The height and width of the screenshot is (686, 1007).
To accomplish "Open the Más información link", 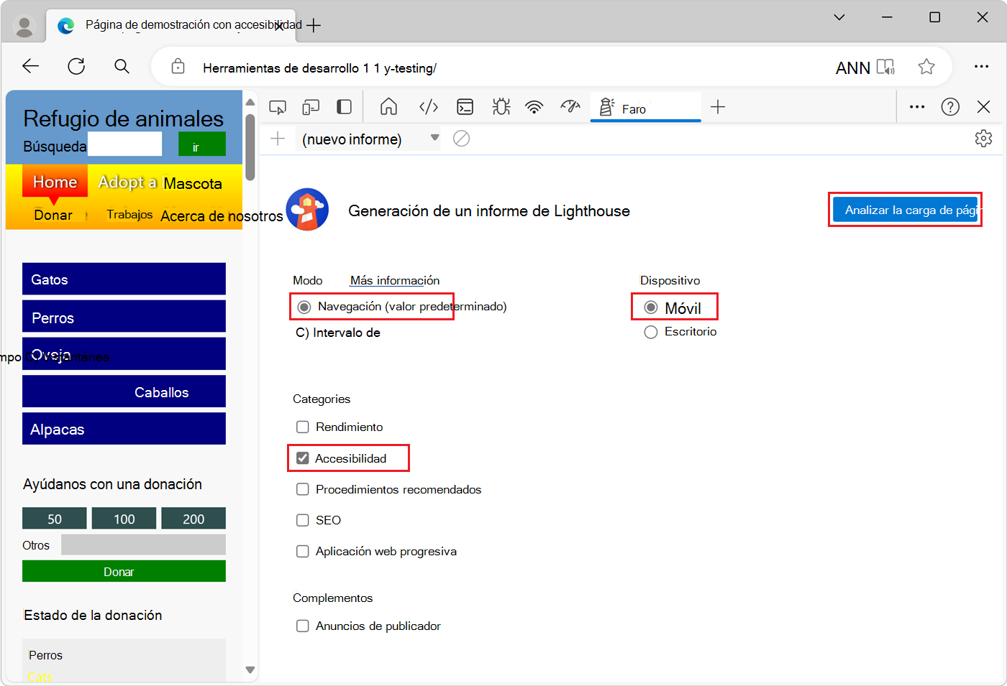I will pyautogui.click(x=394, y=280).
